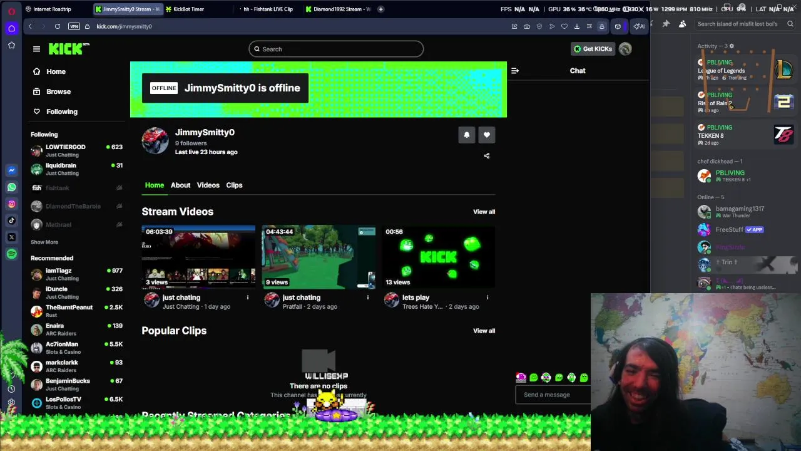
Task: Open browser snapshot camera icon
Action: [x=527, y=26]
